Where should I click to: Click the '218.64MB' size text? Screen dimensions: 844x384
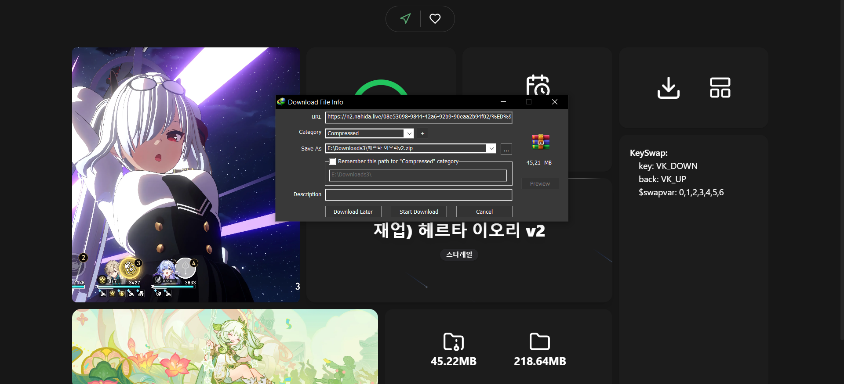pos(540,361)
